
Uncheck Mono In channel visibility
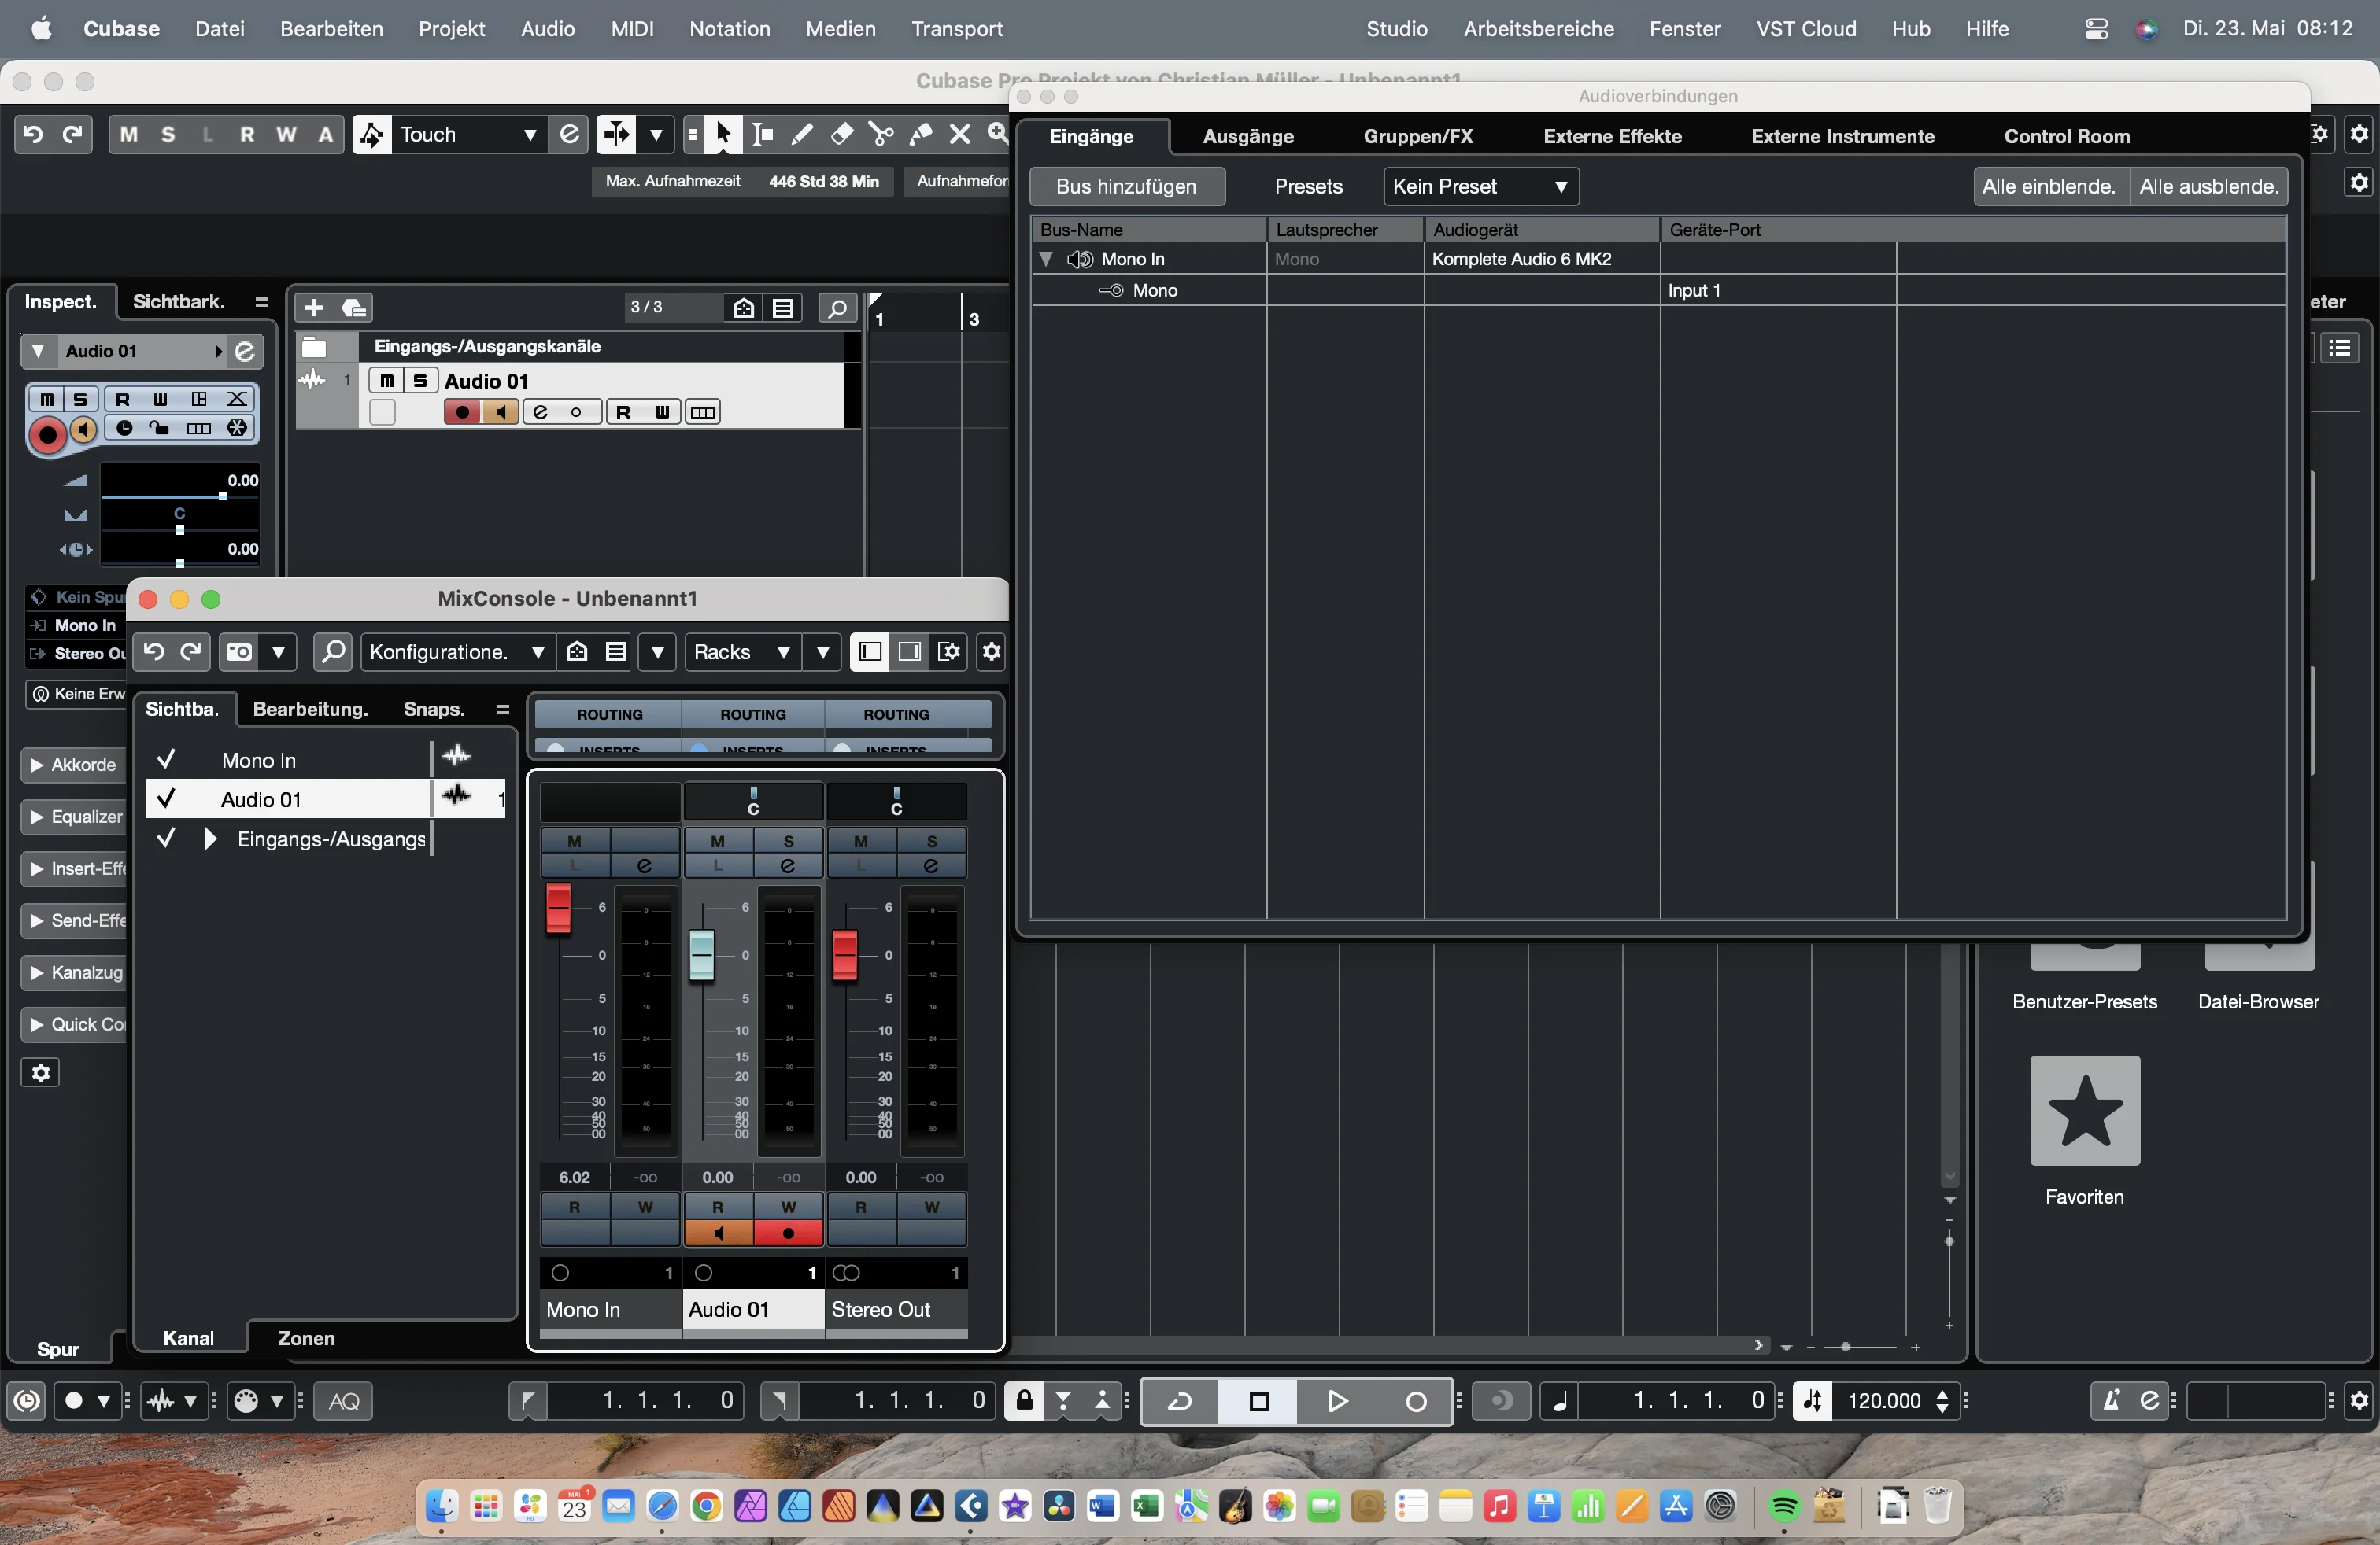pos(167,759)
